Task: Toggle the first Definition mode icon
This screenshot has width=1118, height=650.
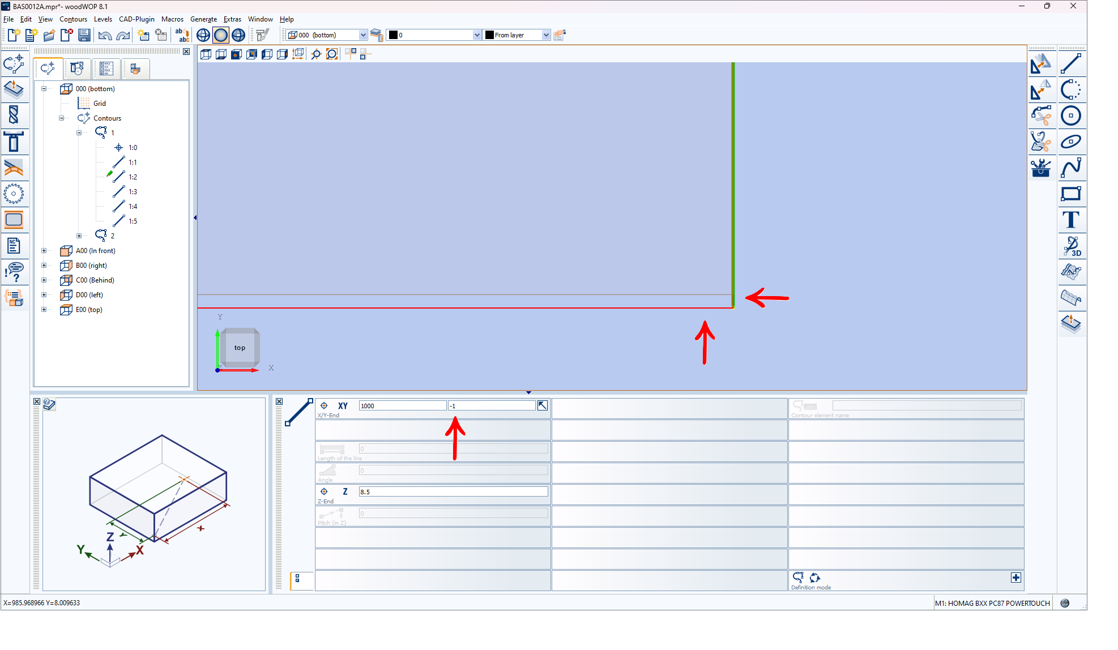Action: (x=797, y=577)
